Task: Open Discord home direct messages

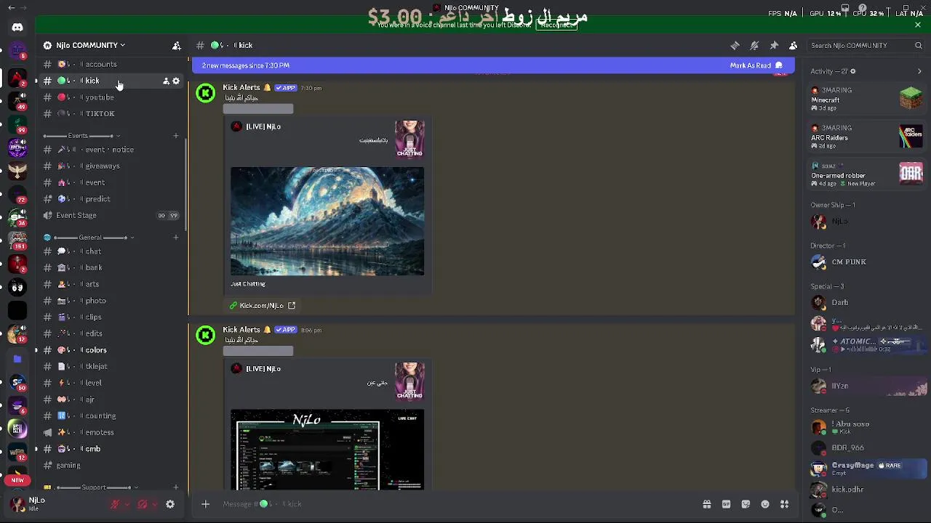Action: click(x=17, y=28)
